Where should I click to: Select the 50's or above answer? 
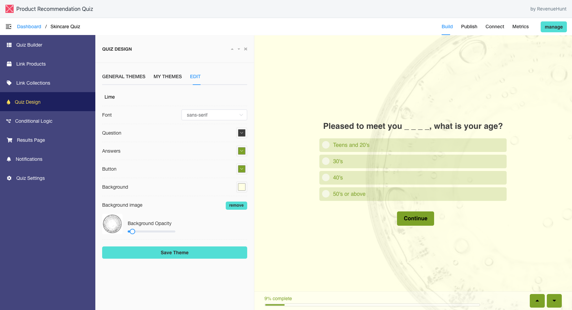click(413, 194)
